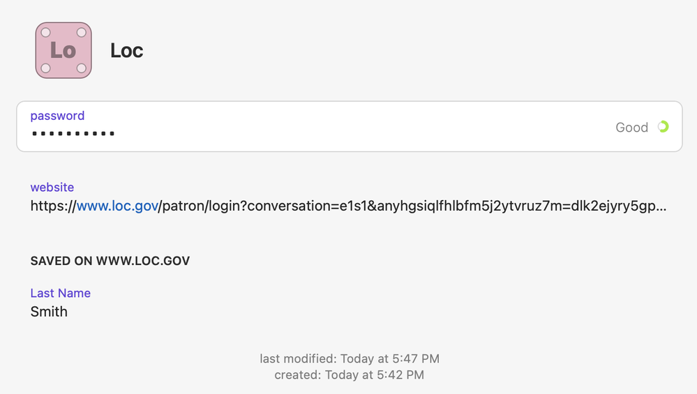The height and width of the screenshot is (394, 697).
Task: Reveal the masked password dots
Action: (x=73, y=133)
